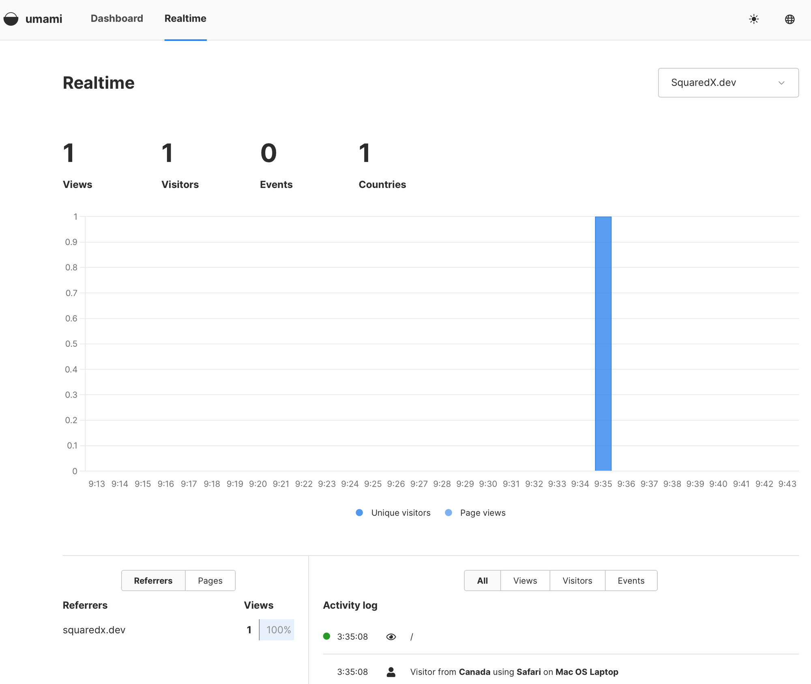Image resolution: width=811 pixels, height=684 pixels.
Task: Expand the website dropdown chevron
Action: click(782, 83)
